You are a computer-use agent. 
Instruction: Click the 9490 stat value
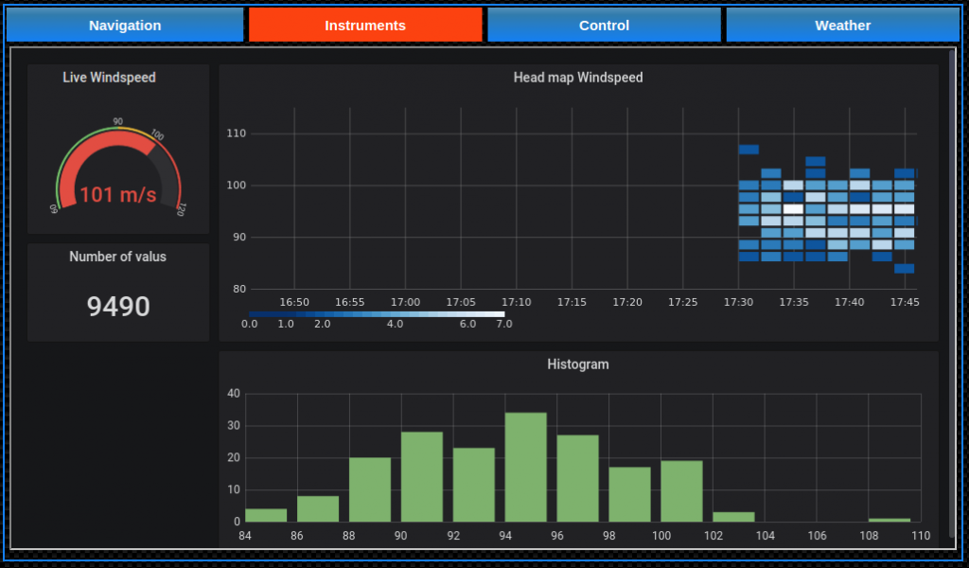[x=118, y=307]
